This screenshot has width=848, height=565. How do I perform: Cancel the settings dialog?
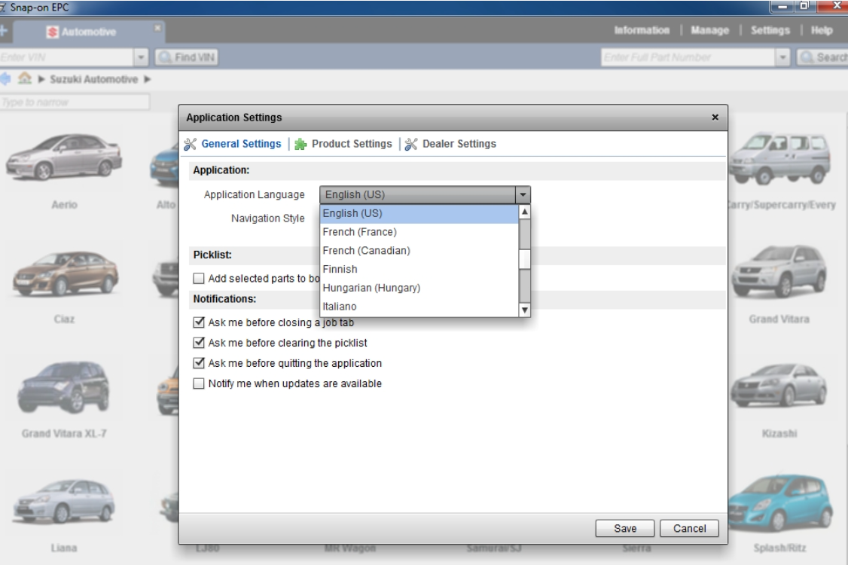coord(689,528)
